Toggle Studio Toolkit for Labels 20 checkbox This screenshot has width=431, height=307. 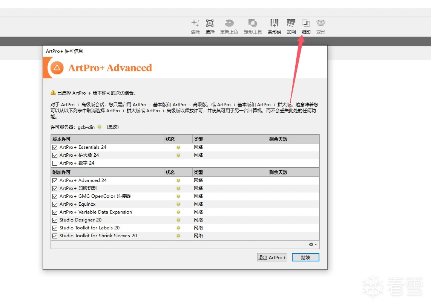(x=55, y=228)
